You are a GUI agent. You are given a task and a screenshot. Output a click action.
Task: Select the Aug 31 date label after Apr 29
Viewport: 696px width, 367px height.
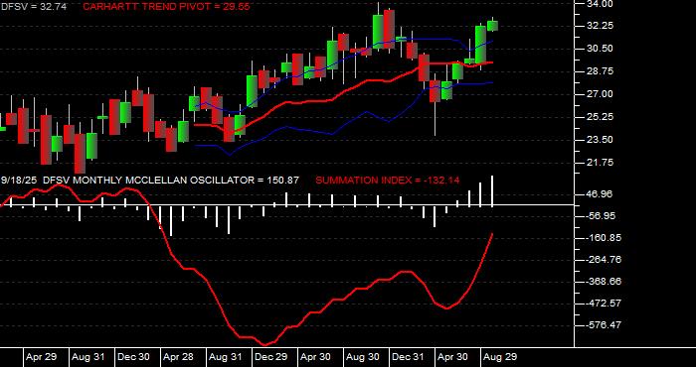[x=87, y=357]
